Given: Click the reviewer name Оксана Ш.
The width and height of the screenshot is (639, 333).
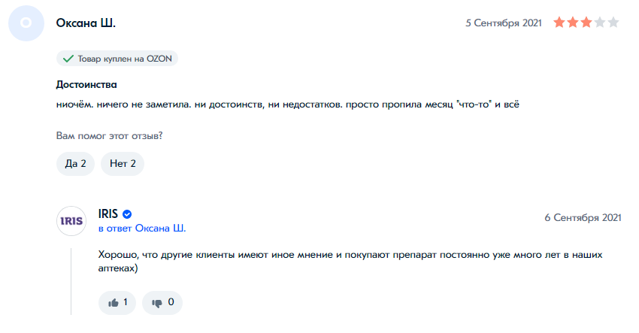Looking at the screenshot, I should tap(86, 23).
